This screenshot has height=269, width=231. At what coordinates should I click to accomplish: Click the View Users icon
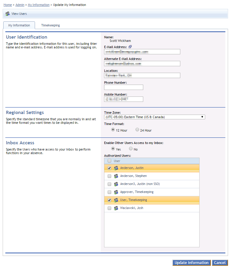pos(7,14)
